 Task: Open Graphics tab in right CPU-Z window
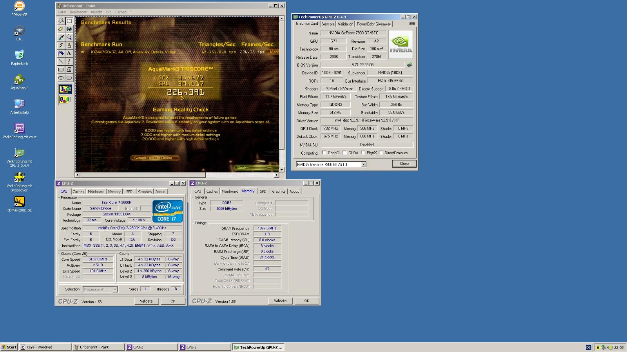tap(279, 191)
